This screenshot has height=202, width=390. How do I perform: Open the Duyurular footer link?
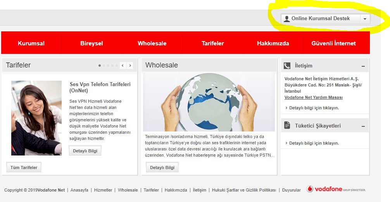point(291,190)
